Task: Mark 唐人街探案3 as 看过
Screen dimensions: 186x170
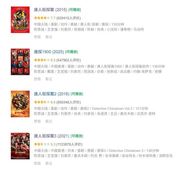Action: [x=49, y=164]
